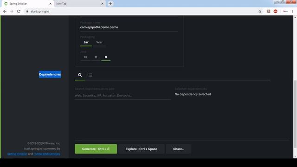
Task: Open the Chrome three-dot menu
Action: coord(292,11)
